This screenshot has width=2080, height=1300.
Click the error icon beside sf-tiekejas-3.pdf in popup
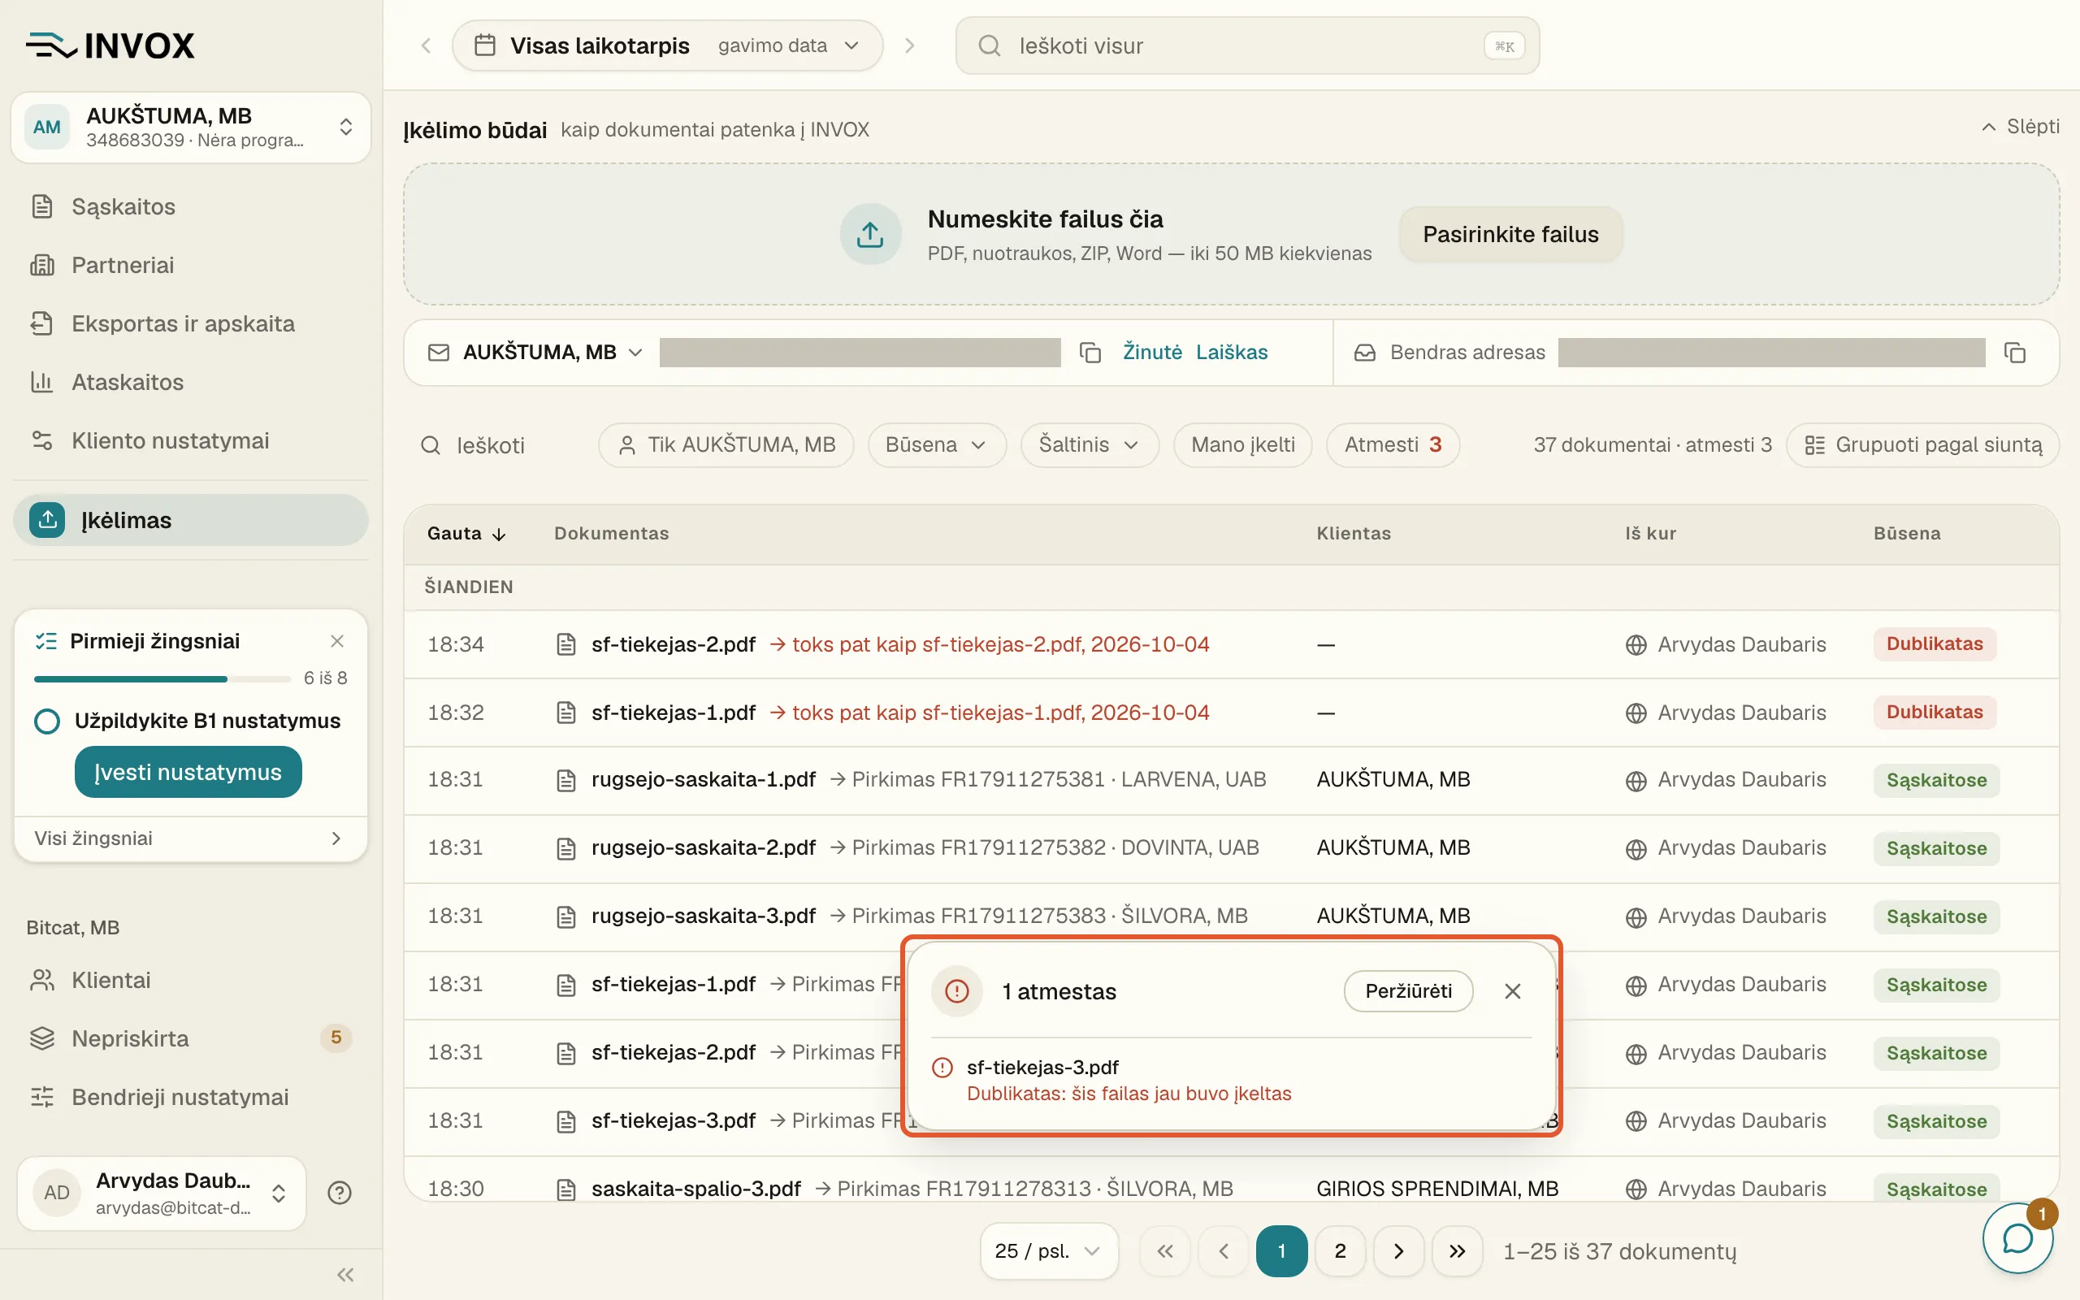pos(942,1068)
